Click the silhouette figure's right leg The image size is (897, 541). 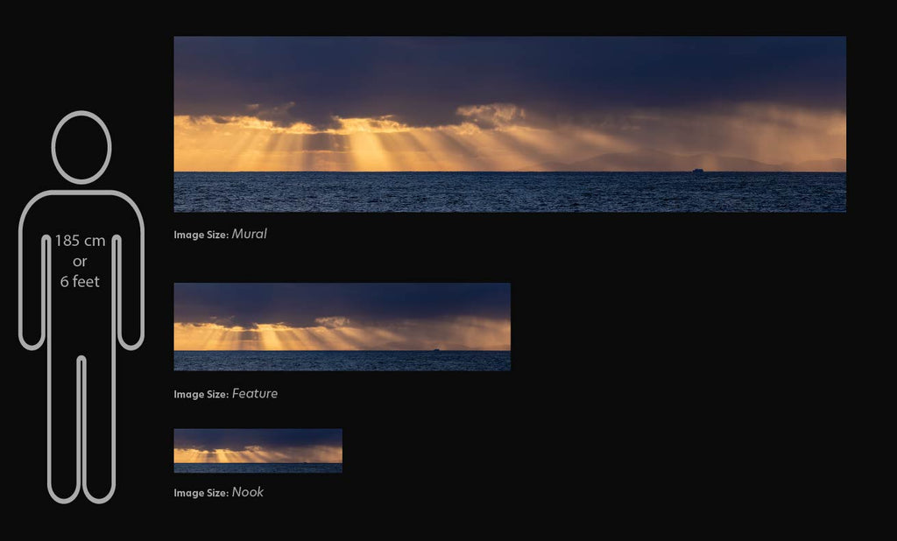(100, 429)
